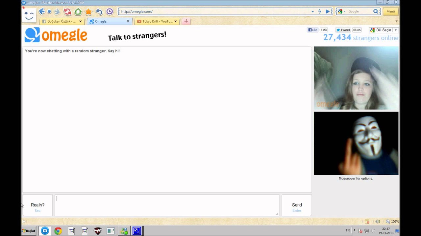This screenshot has height=236, width=421.
Task: Go to home page via green house icon
Action: click(78, 11)
